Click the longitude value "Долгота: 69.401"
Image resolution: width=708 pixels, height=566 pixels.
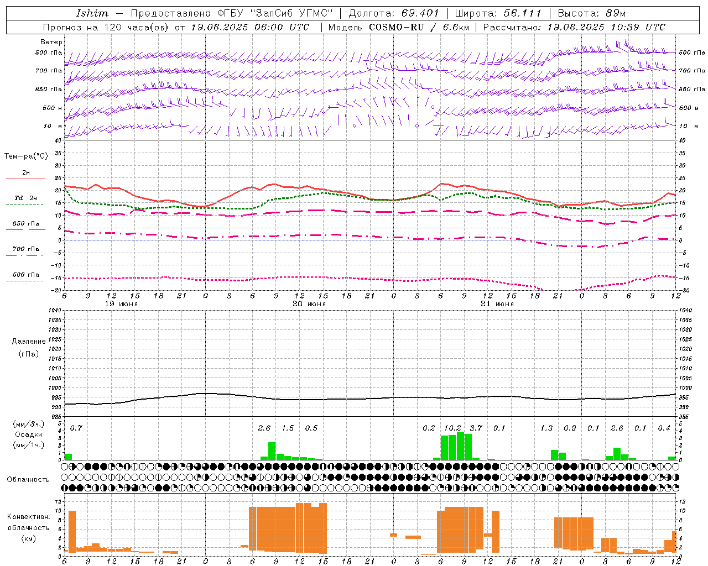tap(394, 13)
